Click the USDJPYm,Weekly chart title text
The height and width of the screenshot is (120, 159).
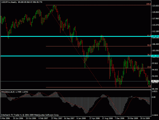[x=9, y=2]
